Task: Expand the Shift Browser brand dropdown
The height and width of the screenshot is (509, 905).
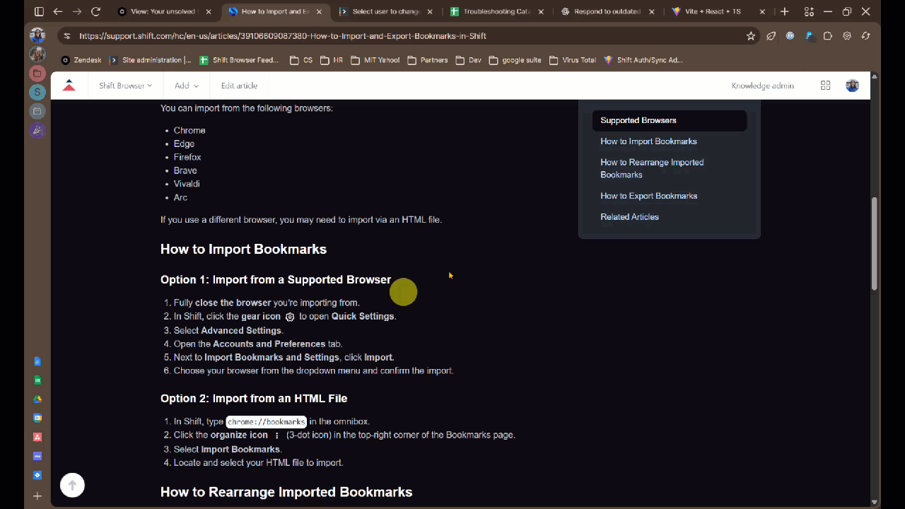Action: (125, 86)
